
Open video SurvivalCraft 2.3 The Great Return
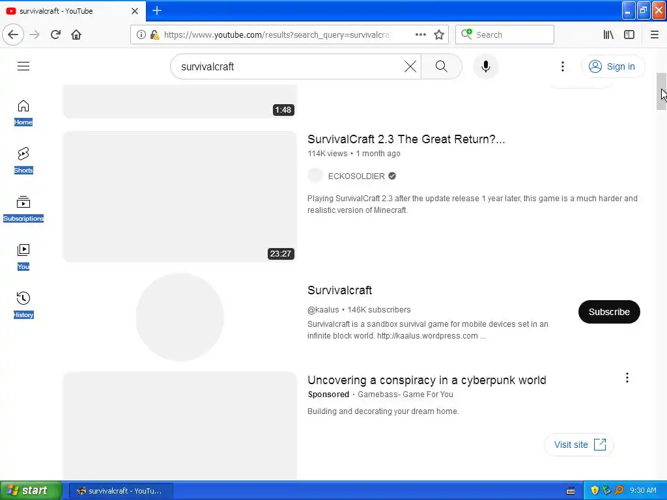(406, 139)
